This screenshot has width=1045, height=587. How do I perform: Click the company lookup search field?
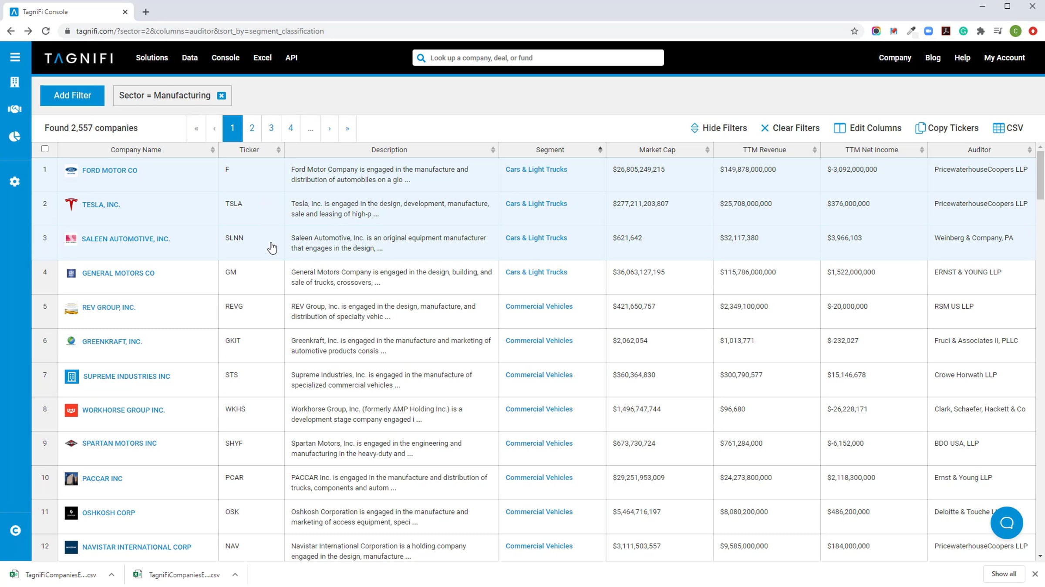click(x=538, y=58)
